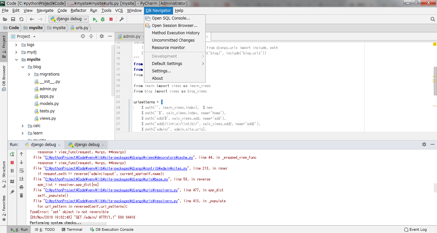Screen dimensions: 437x233
Task: Toggle the DB Browser tool window
Action: pyautogui.click(x=4, y=78)
